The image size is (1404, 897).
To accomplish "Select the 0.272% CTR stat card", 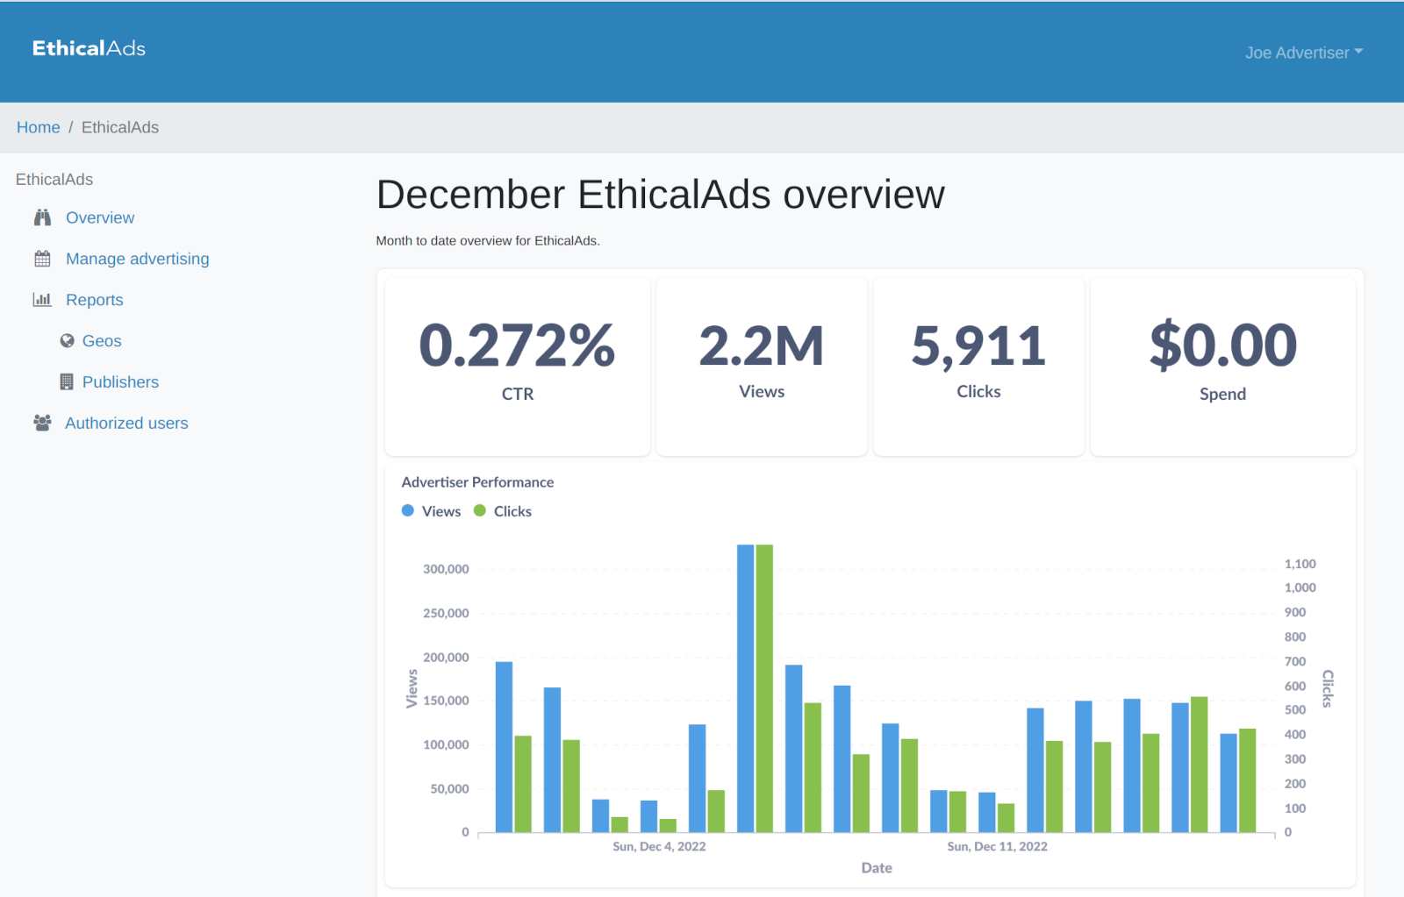I will coord(518,367).
